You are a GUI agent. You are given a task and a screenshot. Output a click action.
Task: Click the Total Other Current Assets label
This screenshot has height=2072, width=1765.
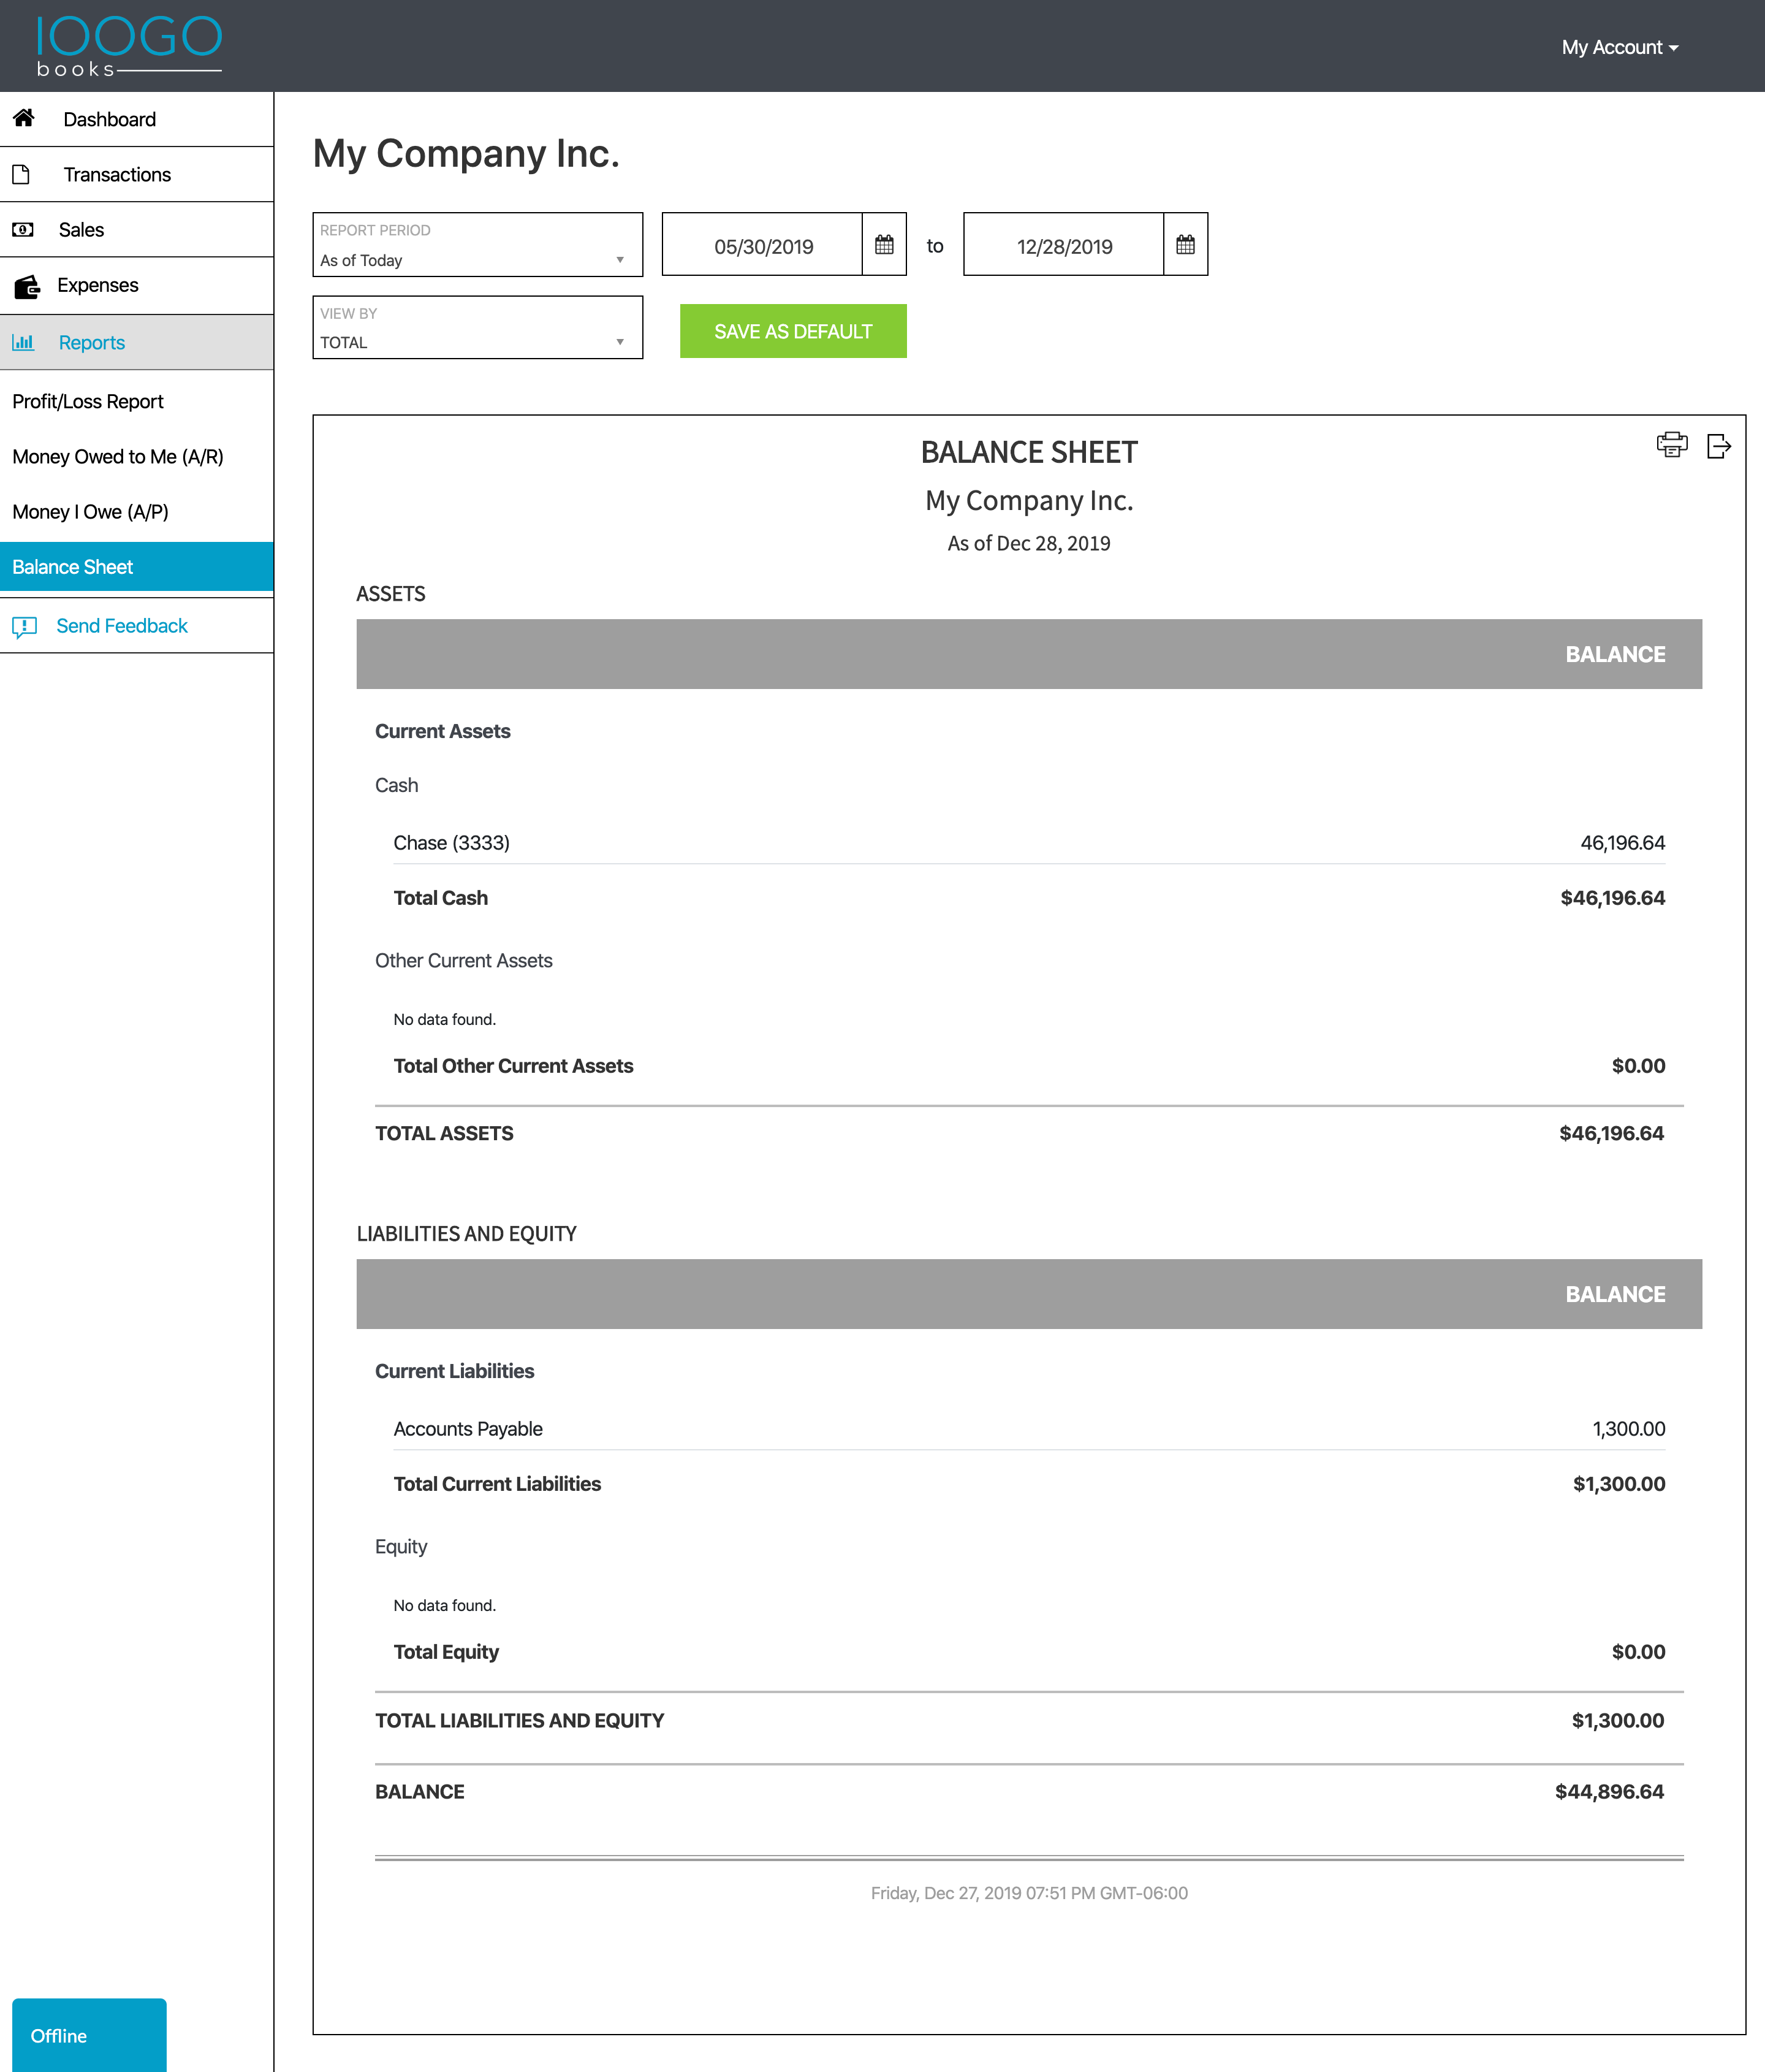tap(513, 1066)
